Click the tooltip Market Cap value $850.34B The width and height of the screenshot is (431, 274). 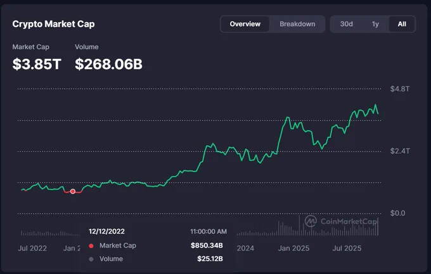207,245
